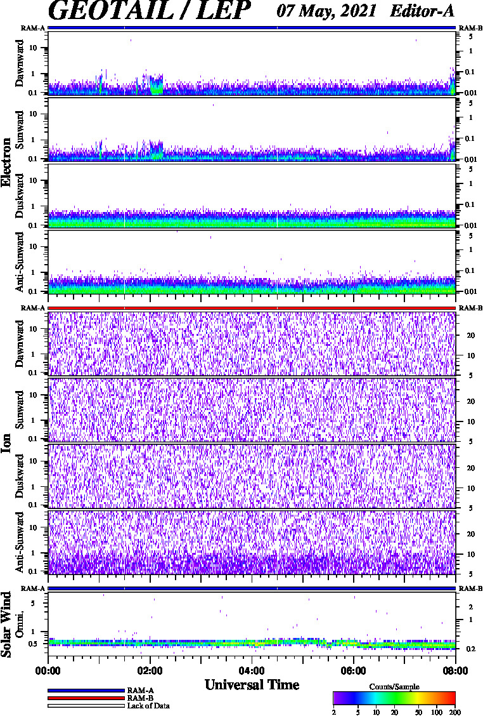Click the 00:00 time tick label
The height and width of the screenshot is (716, 483).
(x=48, y=671)
